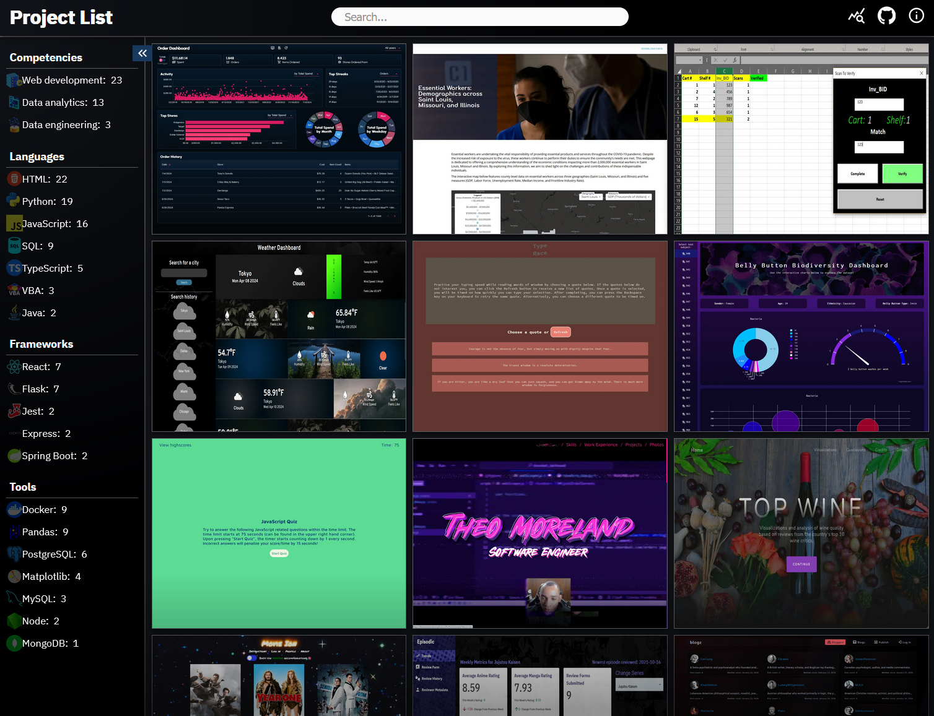Viewport: 934px width, 716px height.
Task: Open the info icon in header
Action: point(916,16)
